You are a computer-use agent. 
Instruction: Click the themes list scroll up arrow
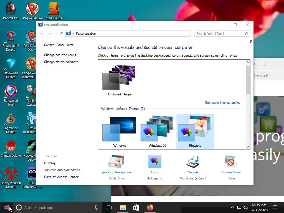pos(248,62)
